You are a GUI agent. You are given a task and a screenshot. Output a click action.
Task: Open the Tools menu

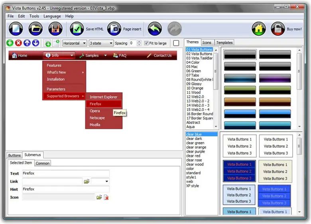click(34, 16)
